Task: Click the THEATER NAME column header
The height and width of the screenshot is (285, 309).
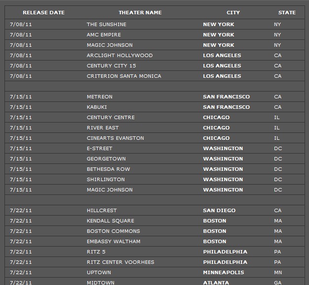Action: pyautogui.click(x=140, y=13)
